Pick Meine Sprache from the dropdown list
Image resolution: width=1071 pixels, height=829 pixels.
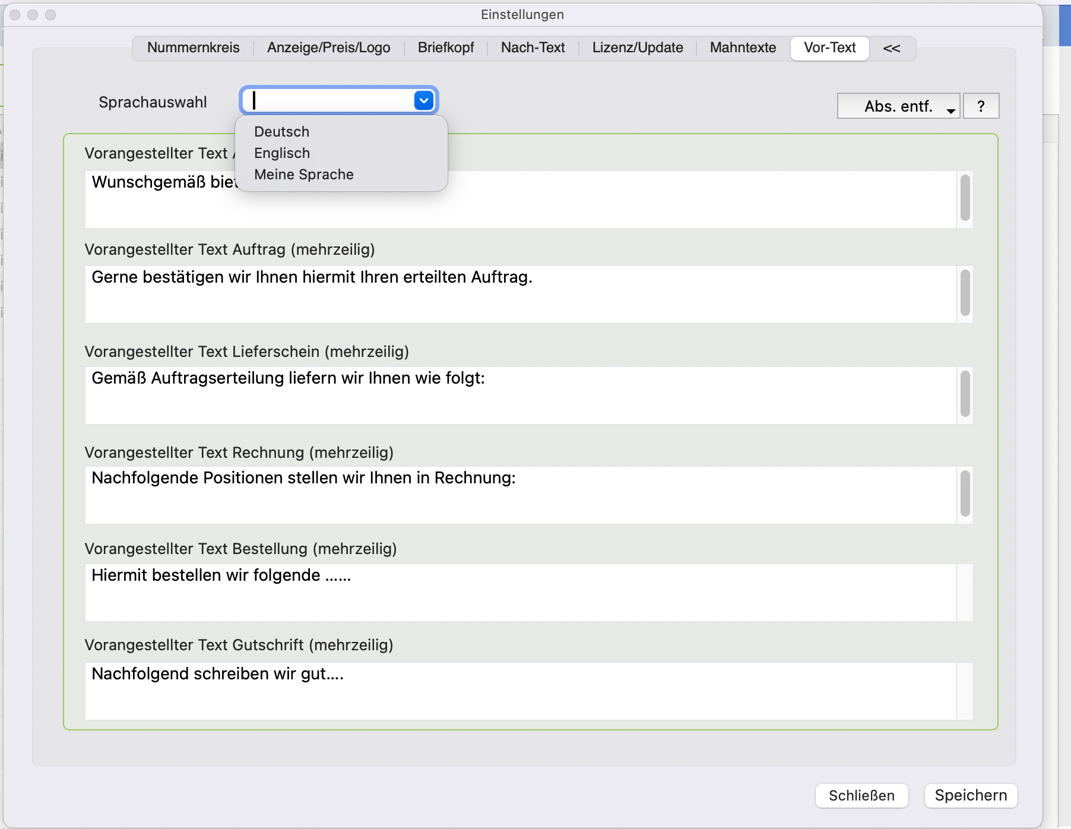(x=303, y=175)
